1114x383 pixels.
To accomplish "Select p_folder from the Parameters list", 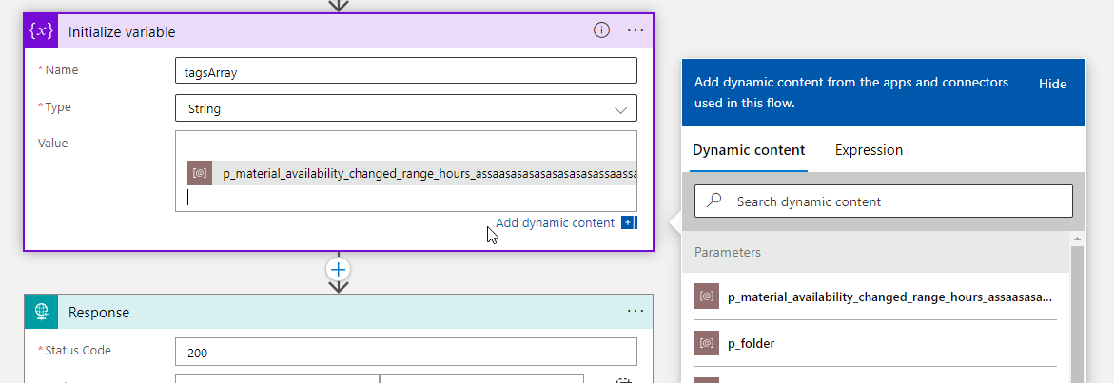I will pos(875,343).
